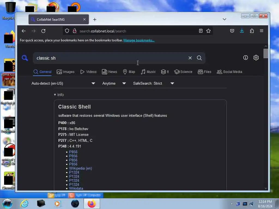Reload the current page
The image size is (279, 209).
click(x=43, y=31)
